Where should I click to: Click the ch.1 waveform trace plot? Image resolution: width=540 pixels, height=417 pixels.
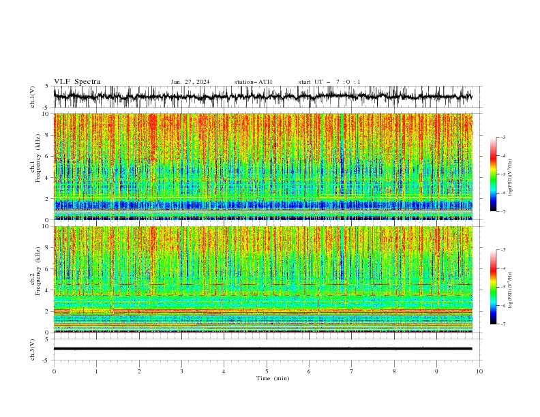click(262, 97)
